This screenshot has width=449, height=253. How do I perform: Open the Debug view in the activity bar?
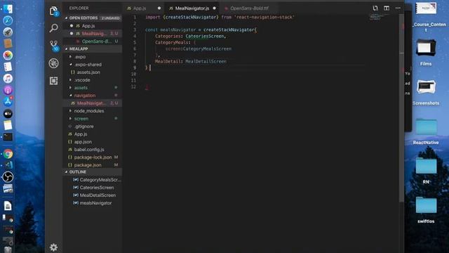(x=53, y=63)
